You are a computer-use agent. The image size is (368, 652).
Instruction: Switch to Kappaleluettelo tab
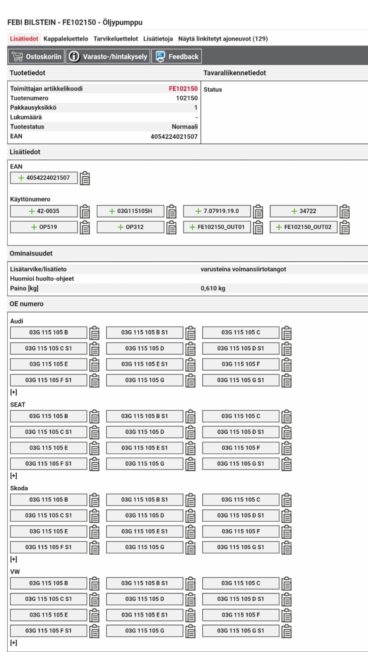click(66, 39)
